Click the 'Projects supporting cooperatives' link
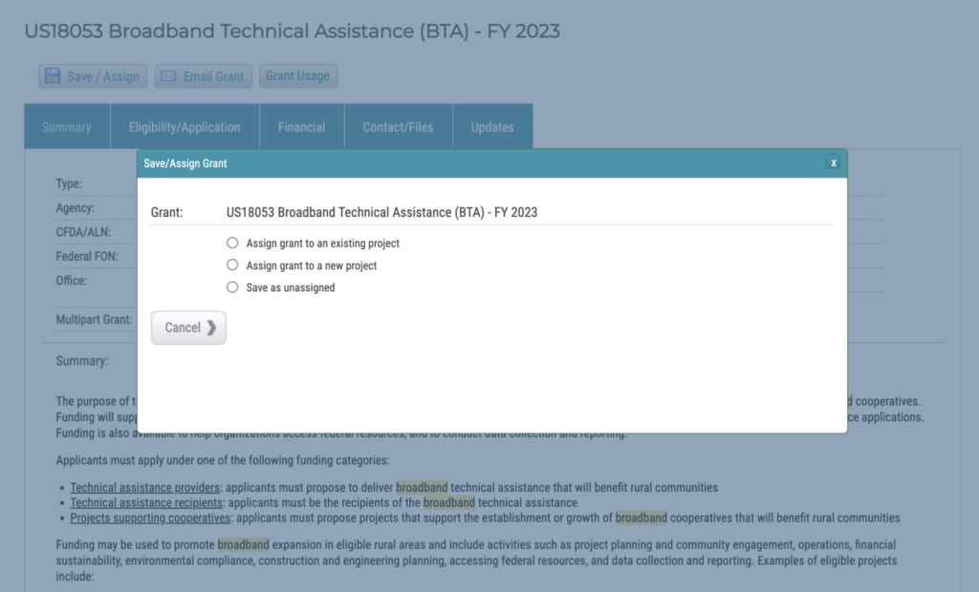This screenshot has height=592, width=979. (151, 518)
